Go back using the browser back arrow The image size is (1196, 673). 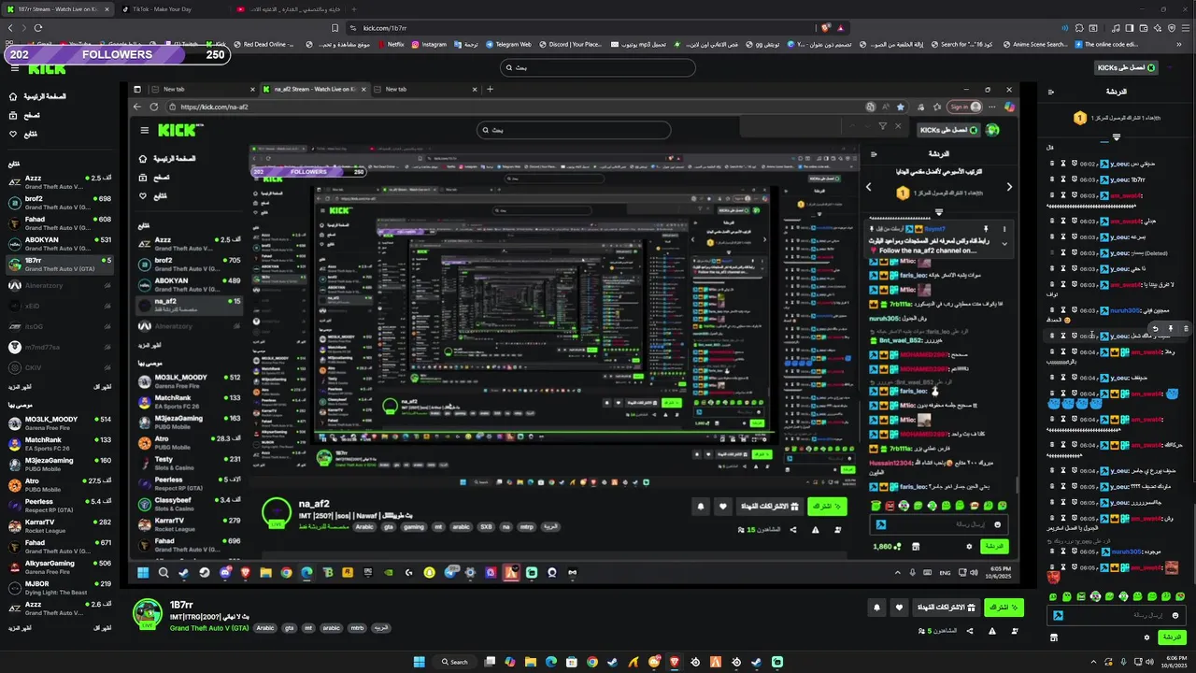[x=10, y=28]
